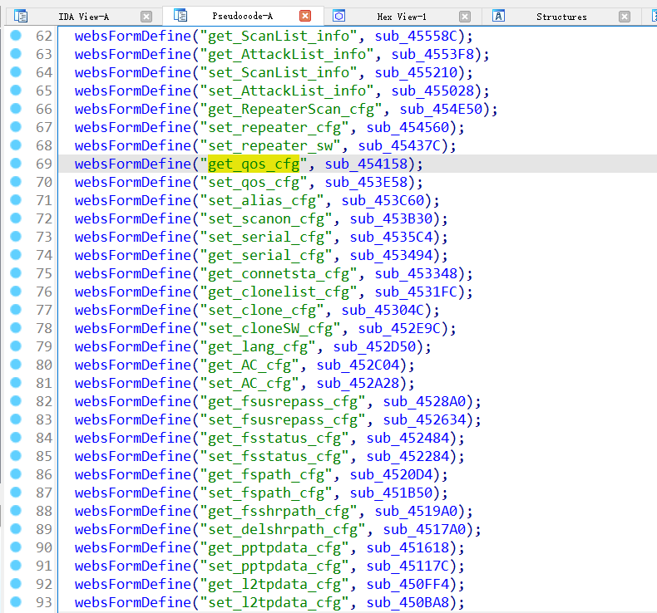Switch to the IDA View-A tab
This screenshot has width=657, height=613.
(x=83, y=16)
